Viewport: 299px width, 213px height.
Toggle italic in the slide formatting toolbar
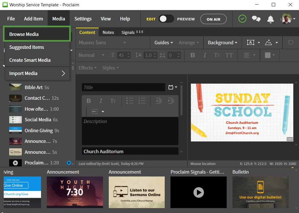coord(205,55)
